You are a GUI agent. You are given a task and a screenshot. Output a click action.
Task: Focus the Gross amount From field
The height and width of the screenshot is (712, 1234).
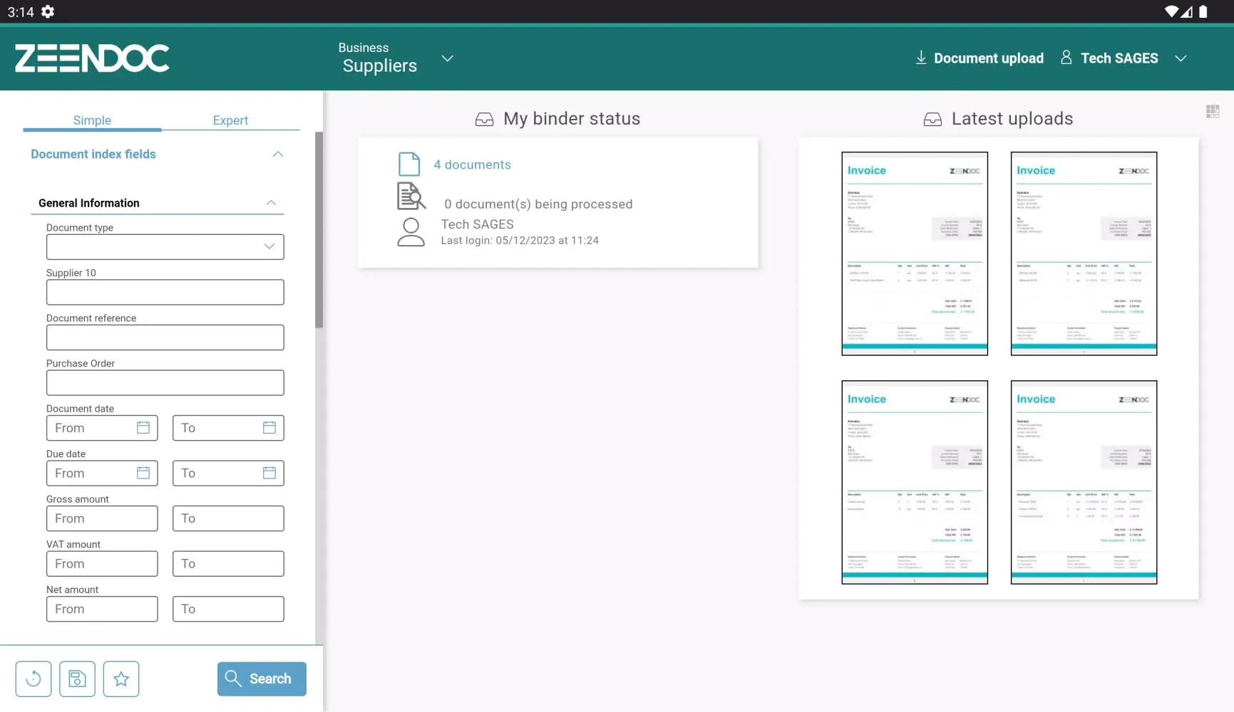(102, 518)
